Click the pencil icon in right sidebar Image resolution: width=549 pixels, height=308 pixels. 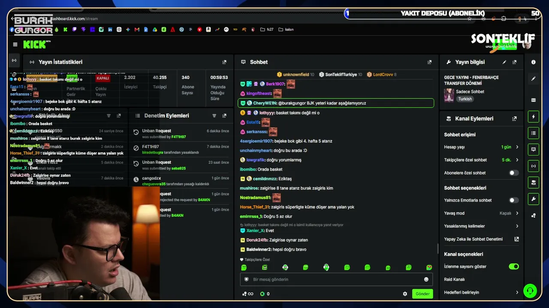[x=534, y=79]
